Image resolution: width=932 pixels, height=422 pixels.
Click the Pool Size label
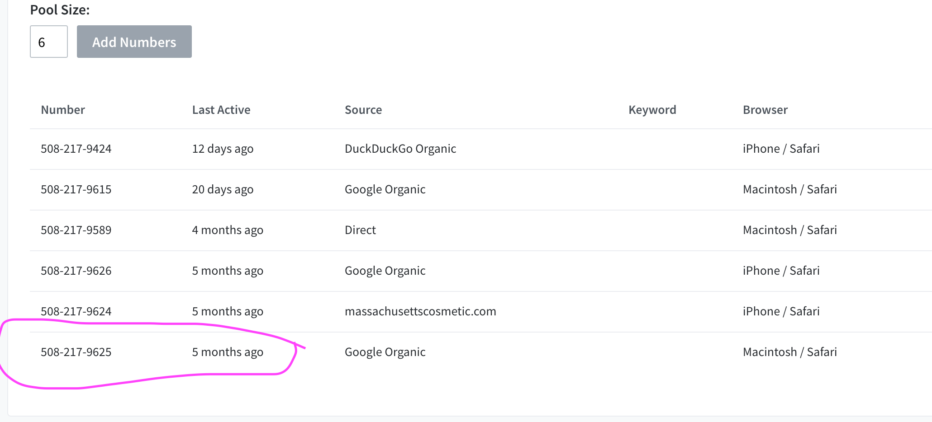[x=60, y=9]
